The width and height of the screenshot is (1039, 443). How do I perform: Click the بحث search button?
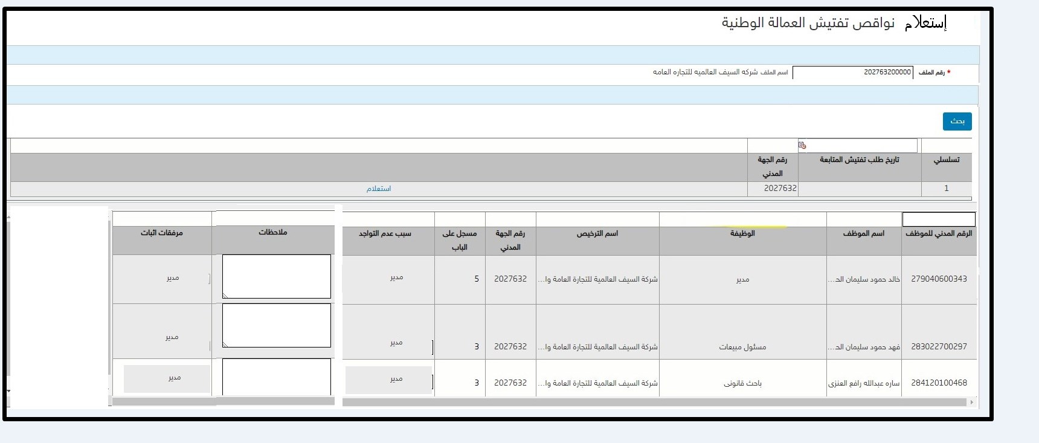pyautogui.click(x=957, y=121)
